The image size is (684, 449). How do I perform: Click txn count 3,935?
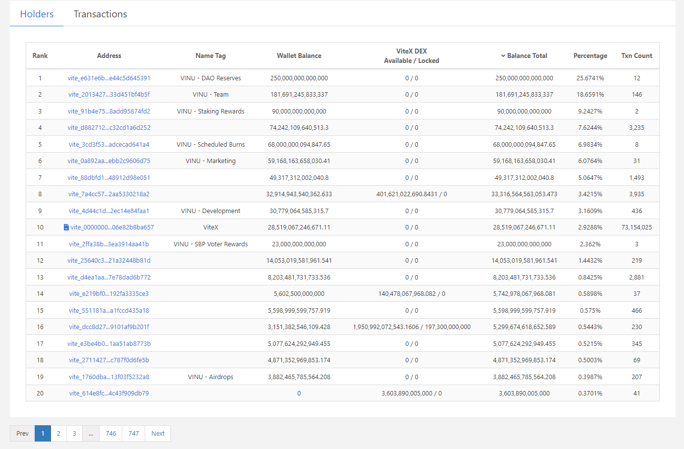[637, 194]
